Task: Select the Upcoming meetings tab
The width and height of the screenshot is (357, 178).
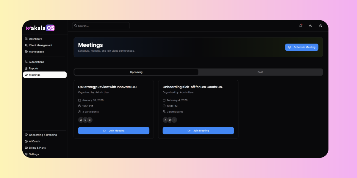Action: [x=136, y=72]
